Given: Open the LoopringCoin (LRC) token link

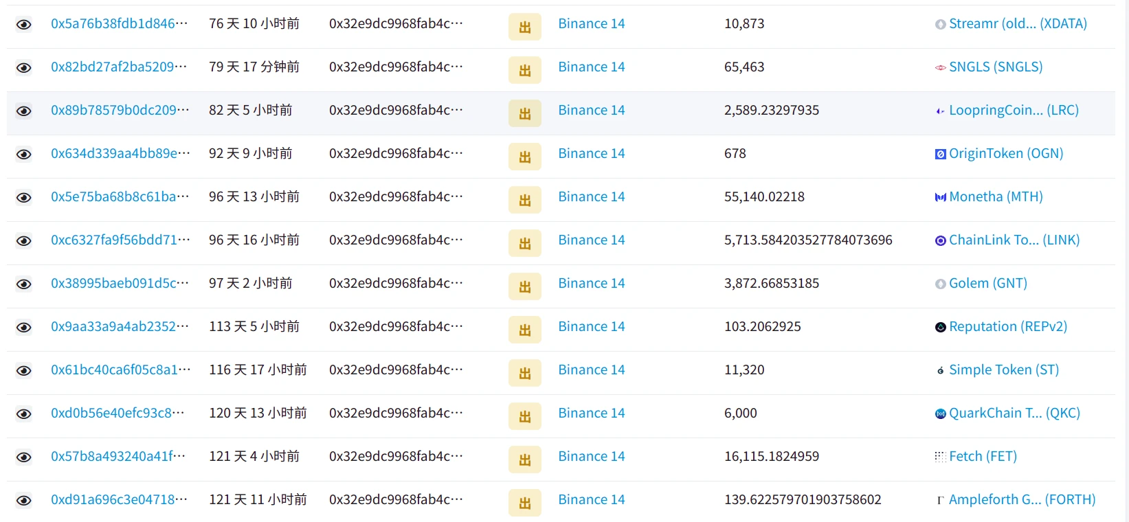Looking at the screenshot, I should point(1013,111).
